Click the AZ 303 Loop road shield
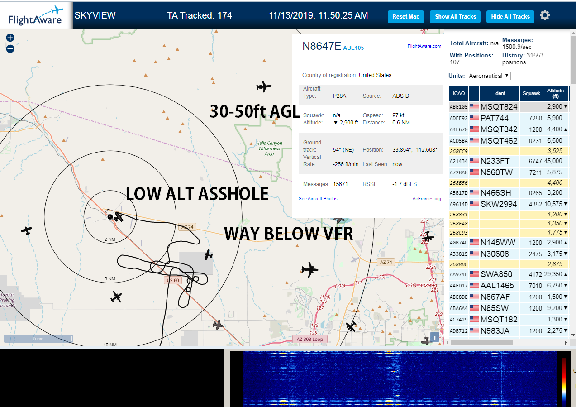This screenshot has height=407, width=576. coord(309,339)
